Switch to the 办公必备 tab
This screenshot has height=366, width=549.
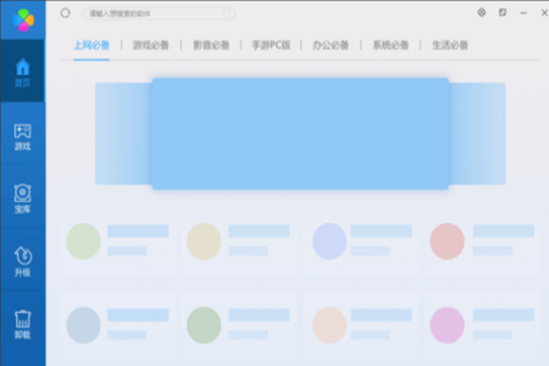pos(330,45)
